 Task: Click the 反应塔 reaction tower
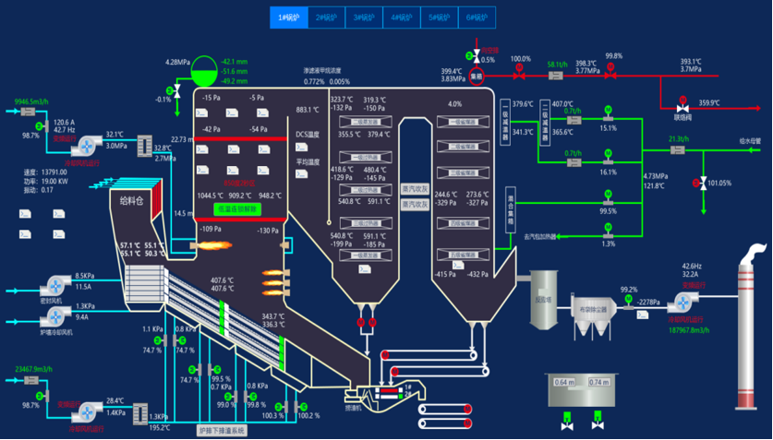click(x=544, y=300)
